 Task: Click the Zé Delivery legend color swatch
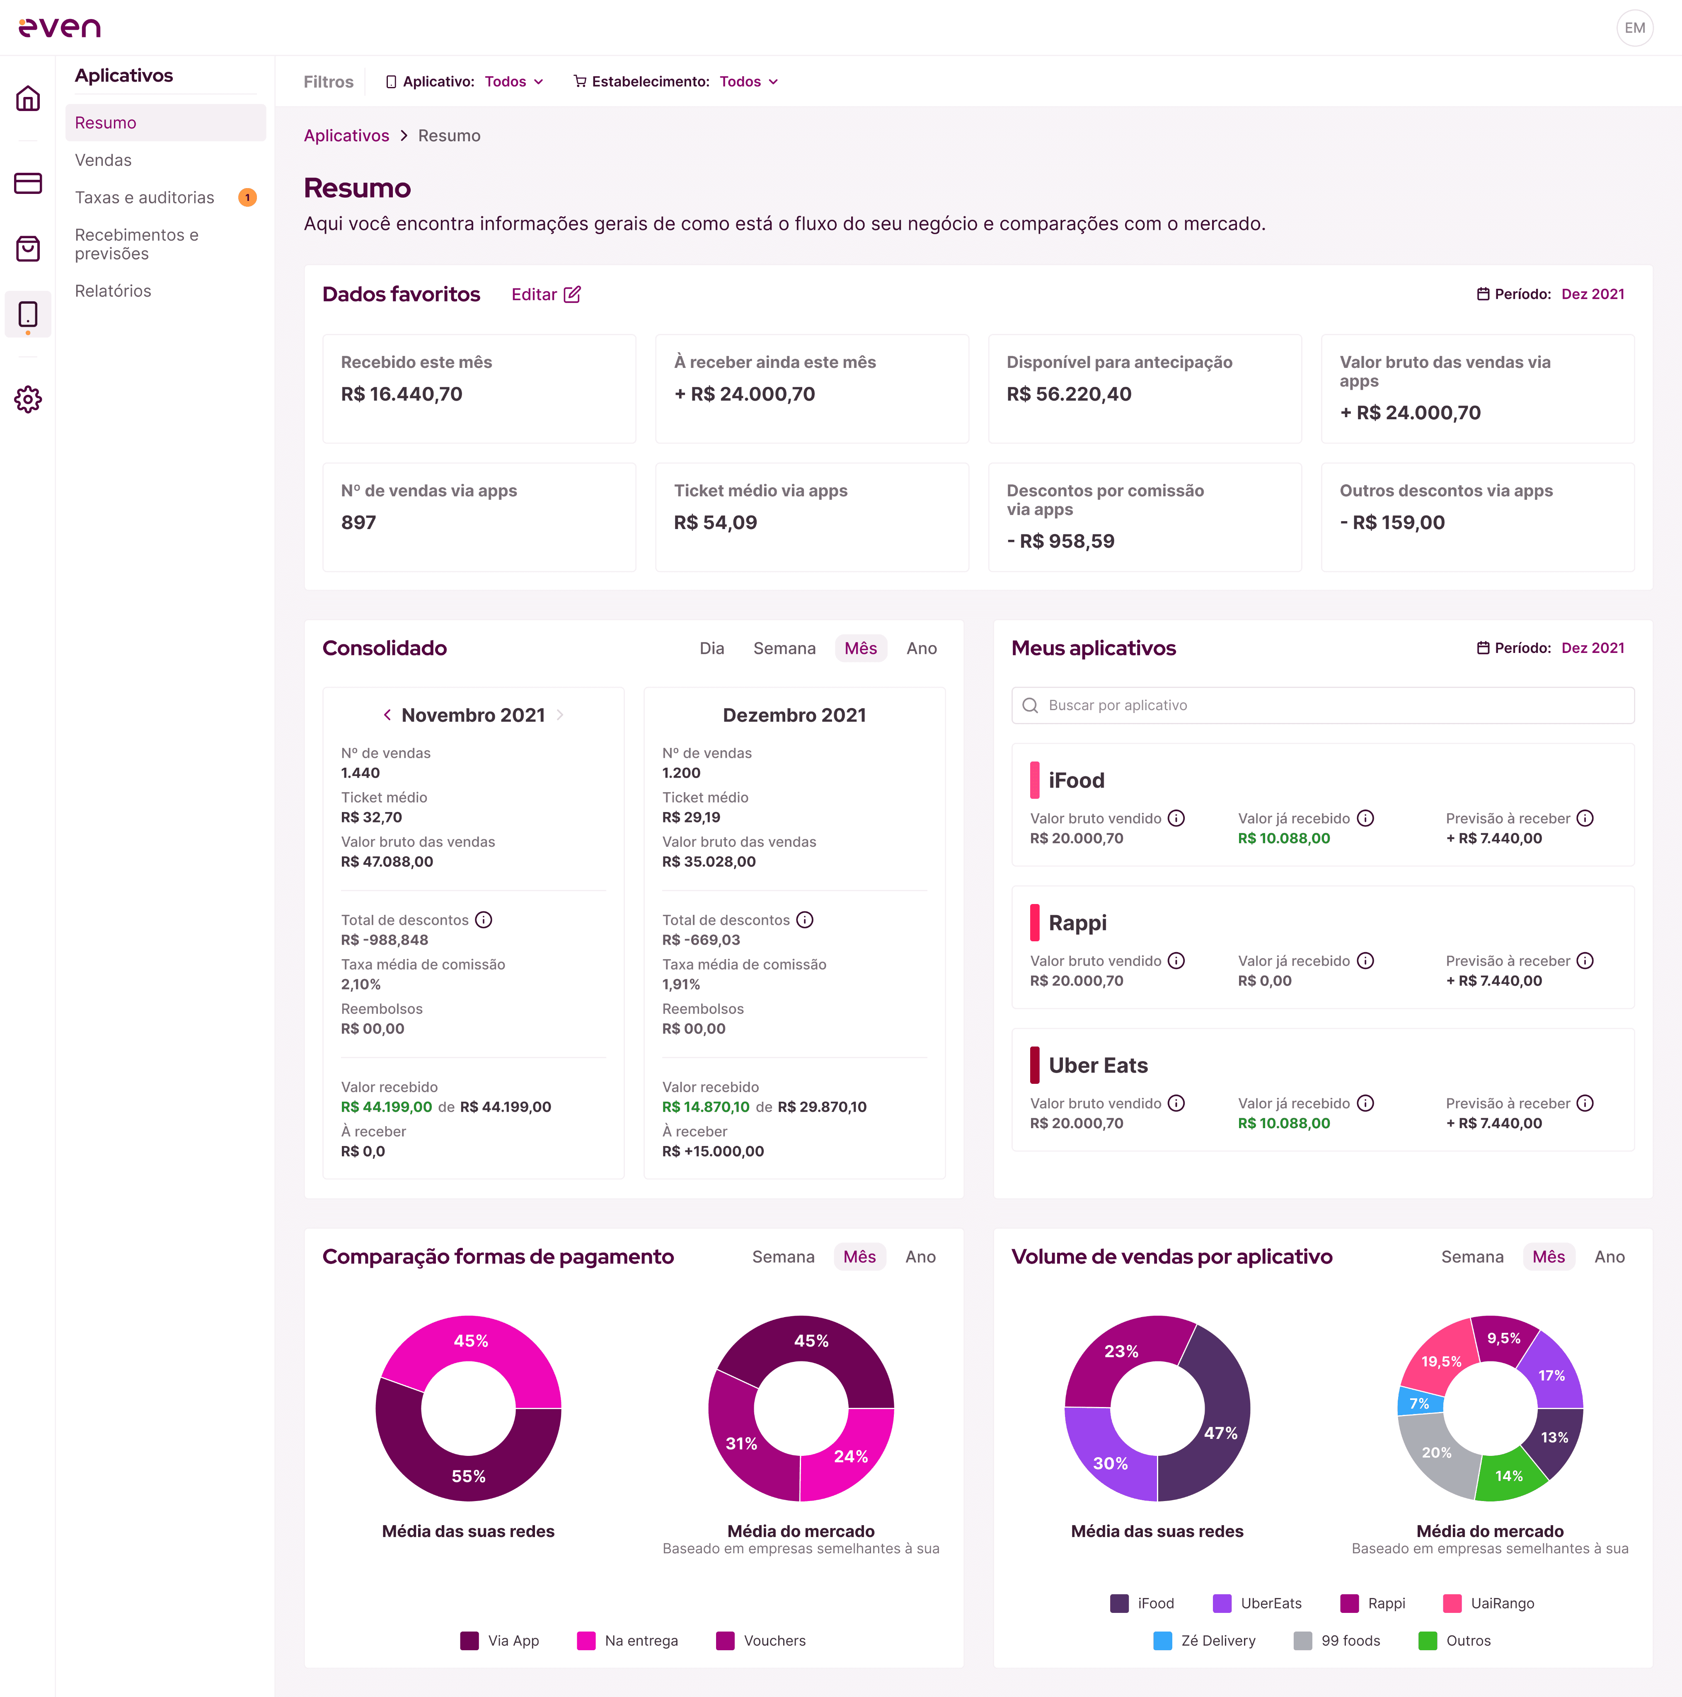pyautogui.click(x=1162, y=1641)
